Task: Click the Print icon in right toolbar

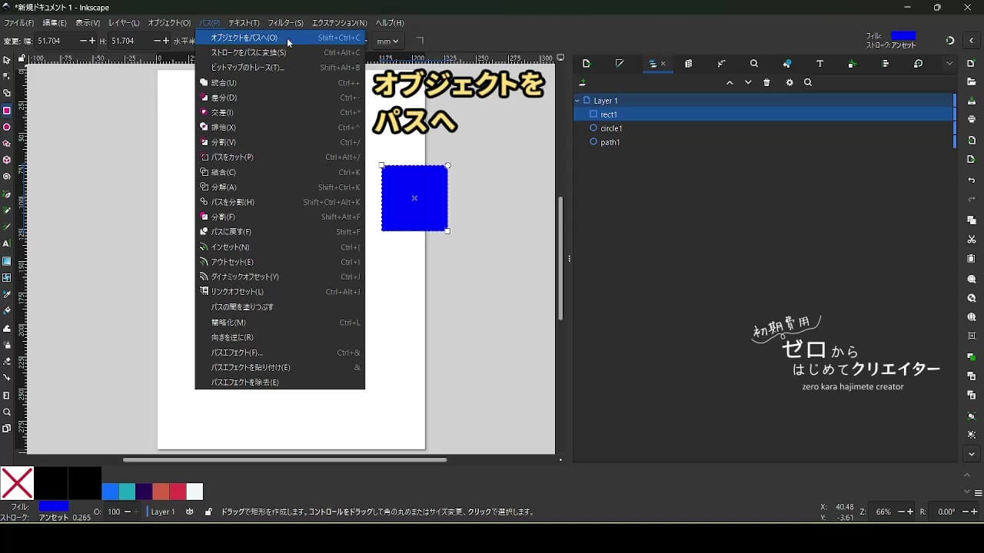Action: [x=972, y=120]
